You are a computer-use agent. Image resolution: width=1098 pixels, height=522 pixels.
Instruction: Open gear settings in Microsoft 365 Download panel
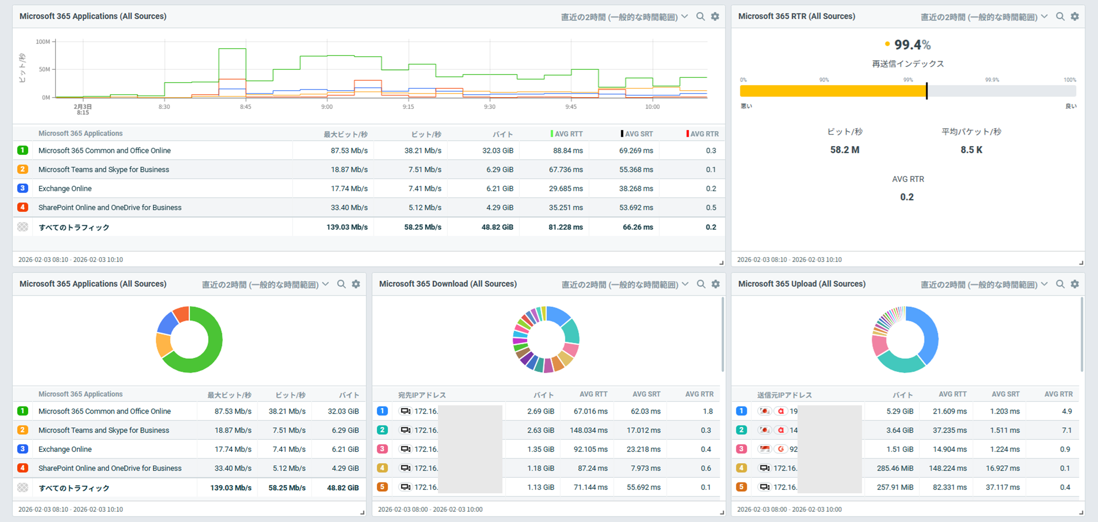click(x=715, y=284)
